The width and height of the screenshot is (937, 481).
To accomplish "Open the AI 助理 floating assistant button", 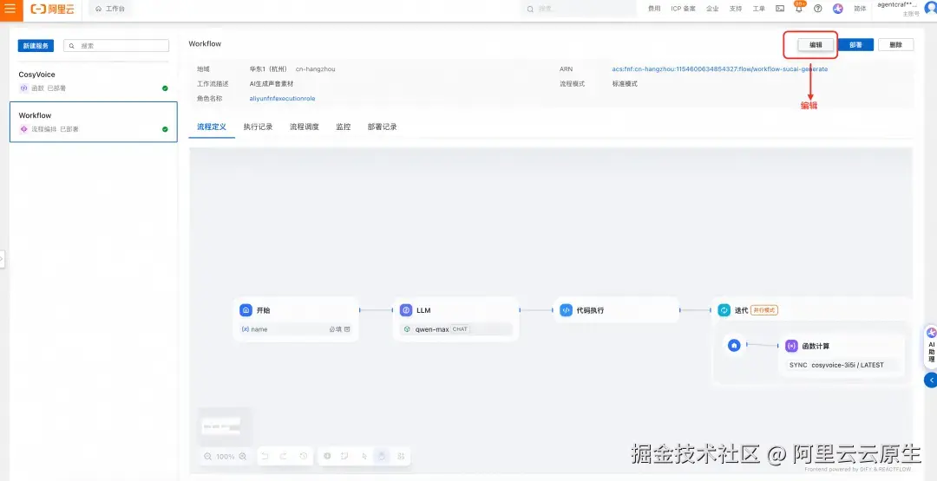I will (x=931, y=347).
